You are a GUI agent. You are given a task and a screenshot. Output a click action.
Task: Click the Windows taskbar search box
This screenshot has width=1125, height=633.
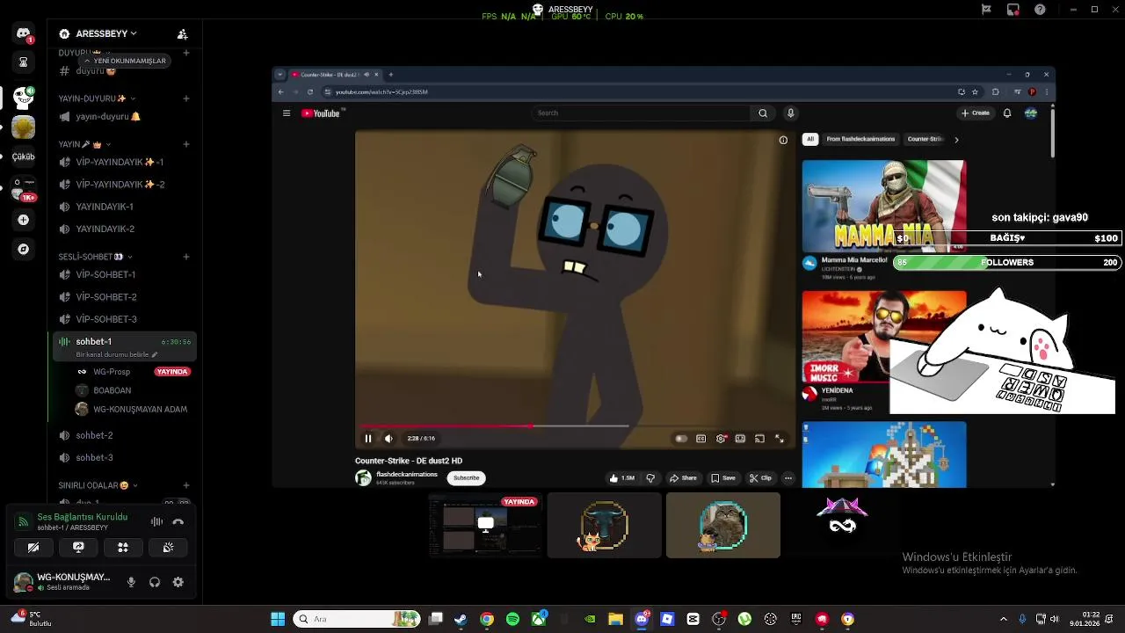click(355, 619)
